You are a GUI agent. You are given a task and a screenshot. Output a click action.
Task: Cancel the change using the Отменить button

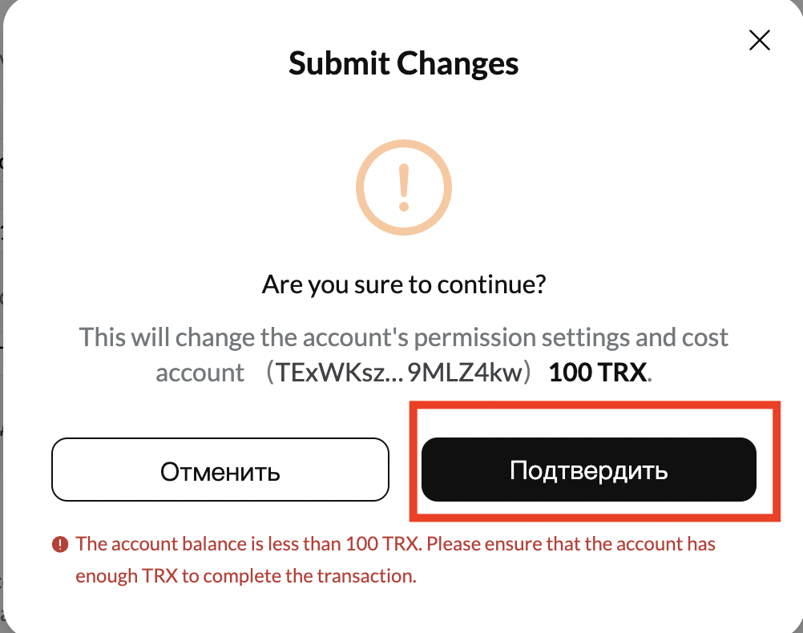(220, 470)
